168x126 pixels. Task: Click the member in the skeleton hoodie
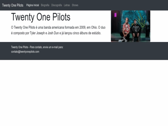[x=136, y=30]
